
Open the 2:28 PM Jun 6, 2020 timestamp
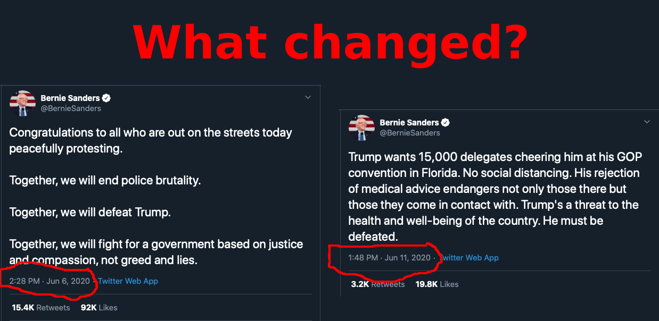50,281
